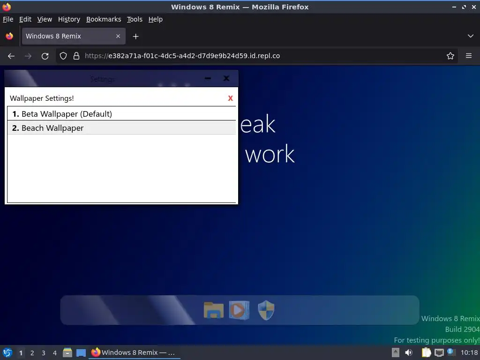
Task: Minimize the Firefox window
Action: 454,7
